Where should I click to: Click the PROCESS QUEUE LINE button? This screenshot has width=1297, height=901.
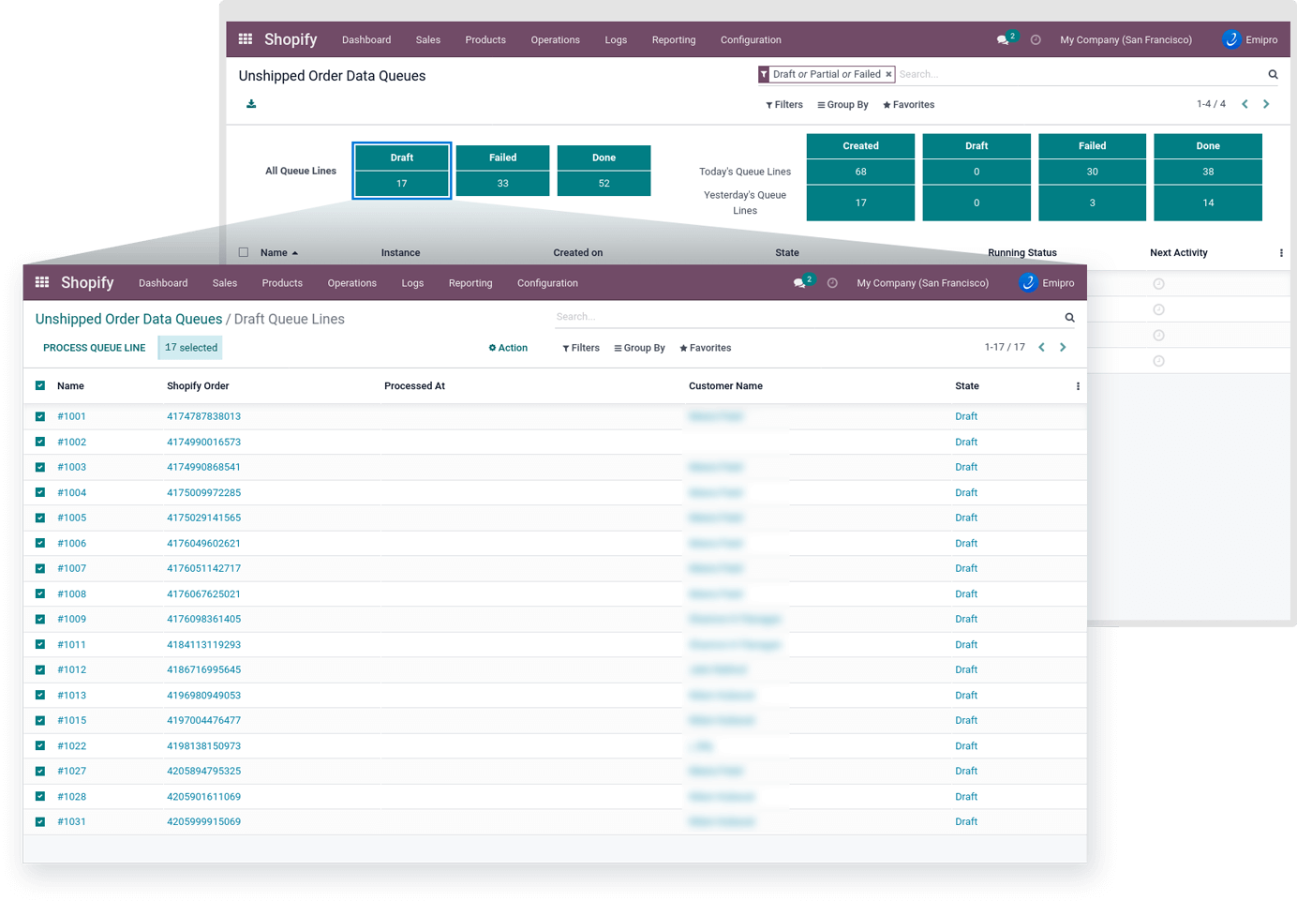point(94,348)
